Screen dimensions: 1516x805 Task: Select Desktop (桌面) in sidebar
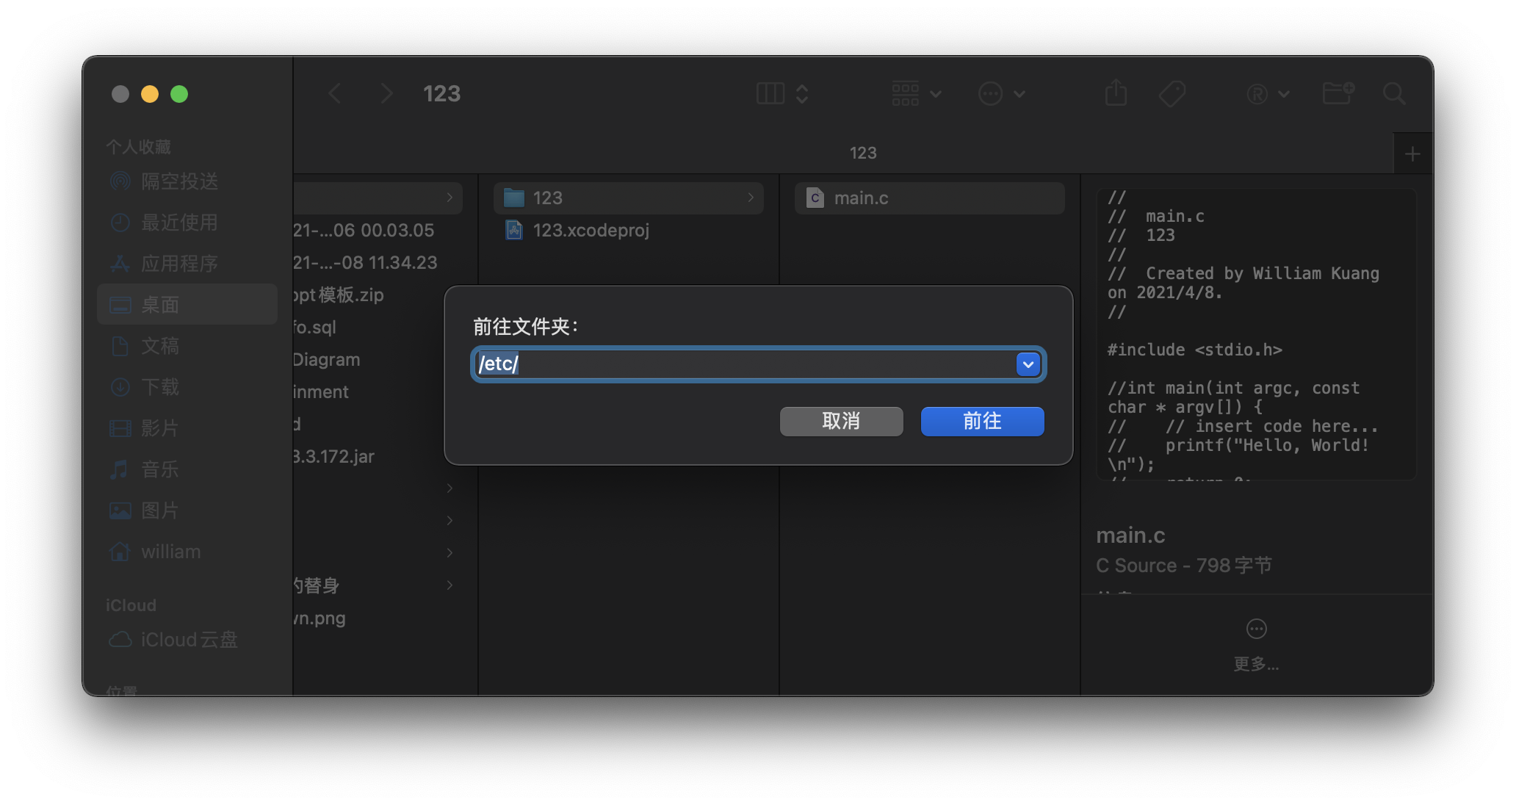(x=187, y=304)
